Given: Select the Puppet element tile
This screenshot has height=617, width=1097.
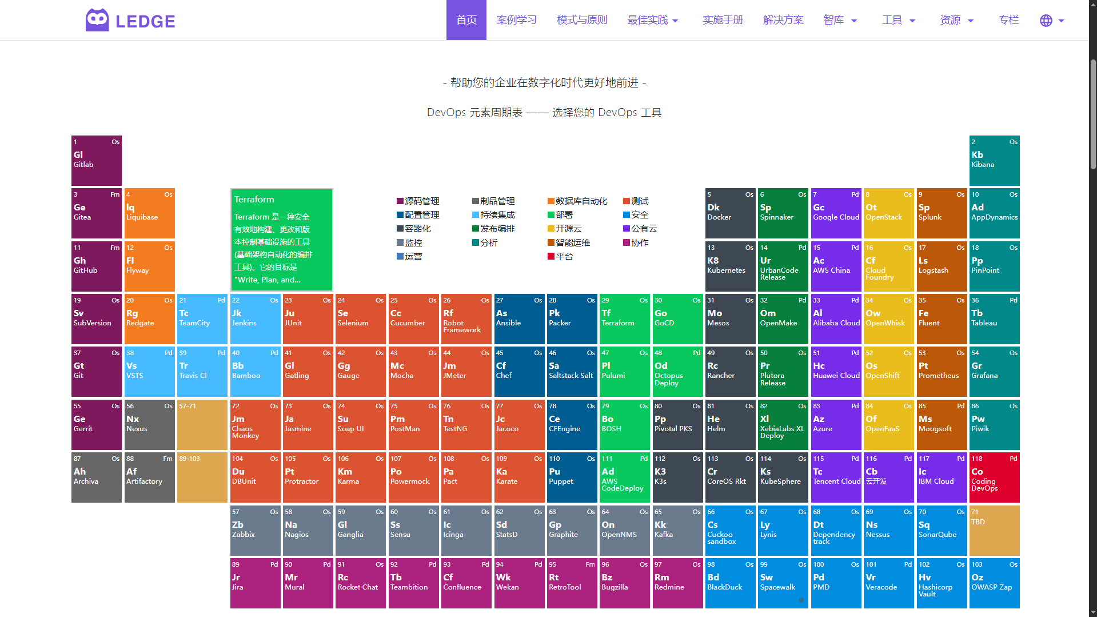Looking at the screenshot, I should (572, 477).
